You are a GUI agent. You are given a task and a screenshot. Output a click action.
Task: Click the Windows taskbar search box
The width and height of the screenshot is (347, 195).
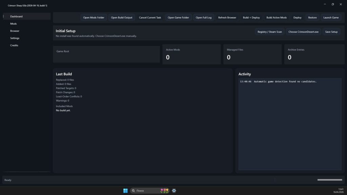coord(149,191)
